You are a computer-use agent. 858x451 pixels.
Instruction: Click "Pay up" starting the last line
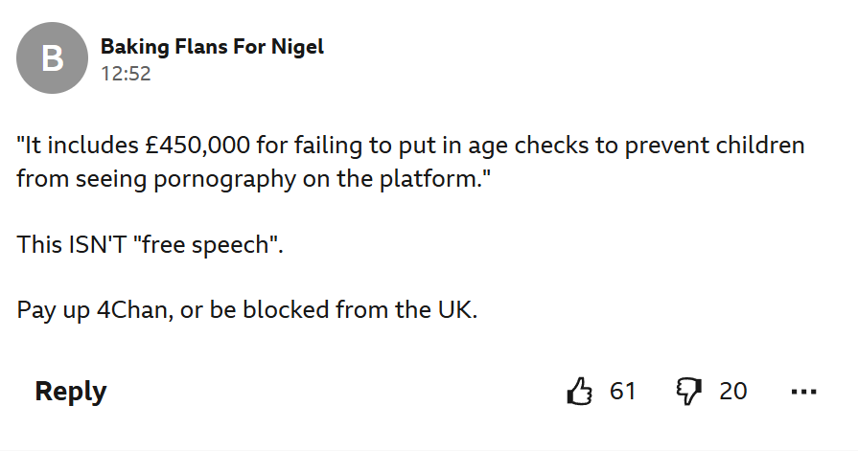tap(53, 310)
